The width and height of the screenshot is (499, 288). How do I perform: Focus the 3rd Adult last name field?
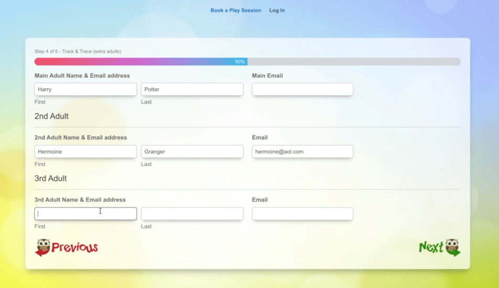point(192,214)
